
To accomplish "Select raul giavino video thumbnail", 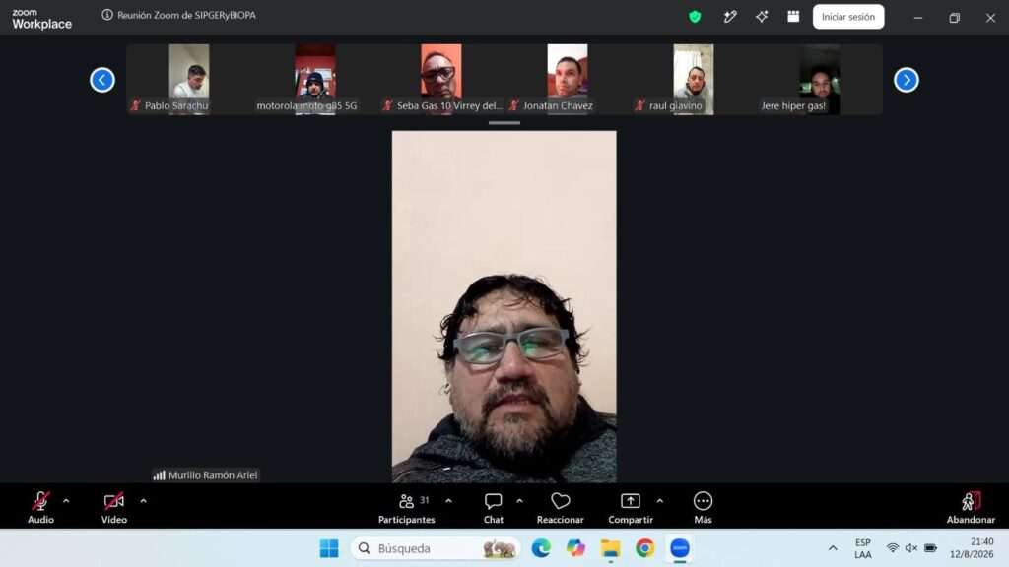I will (x=694, y=79).
